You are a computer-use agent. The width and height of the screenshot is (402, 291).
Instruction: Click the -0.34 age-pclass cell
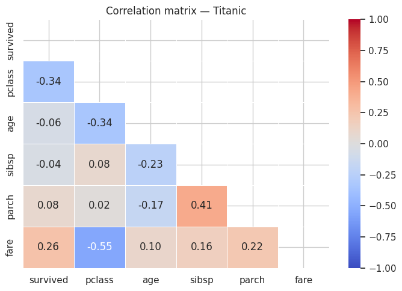[x=100, y=123]
